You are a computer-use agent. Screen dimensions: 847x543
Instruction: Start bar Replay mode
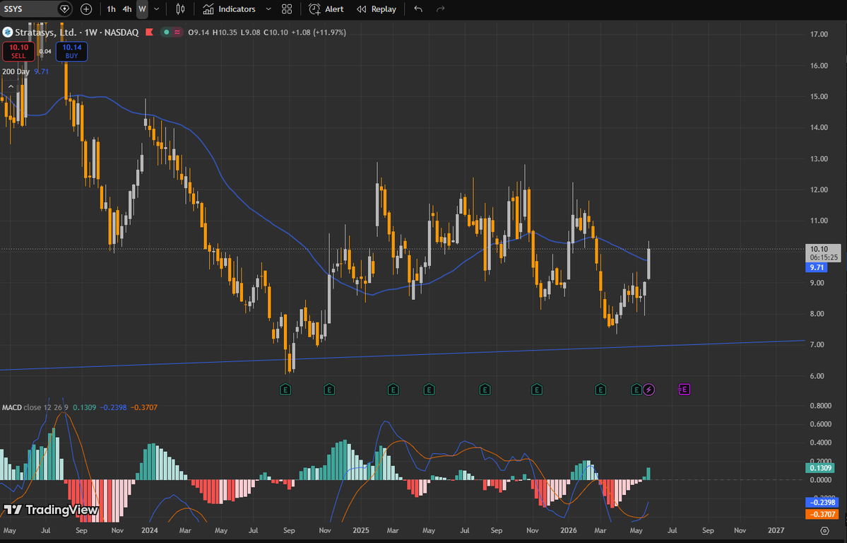pos(377,9)
